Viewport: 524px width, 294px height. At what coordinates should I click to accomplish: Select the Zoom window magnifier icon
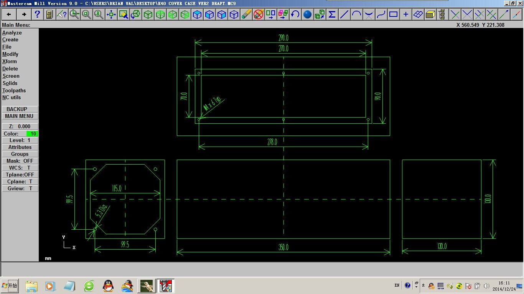74,15
